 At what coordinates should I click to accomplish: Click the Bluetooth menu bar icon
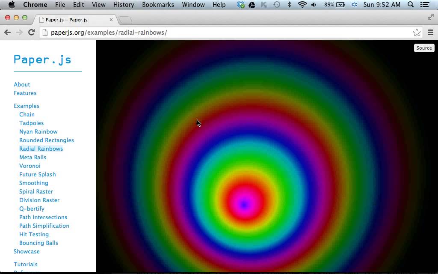290,4
